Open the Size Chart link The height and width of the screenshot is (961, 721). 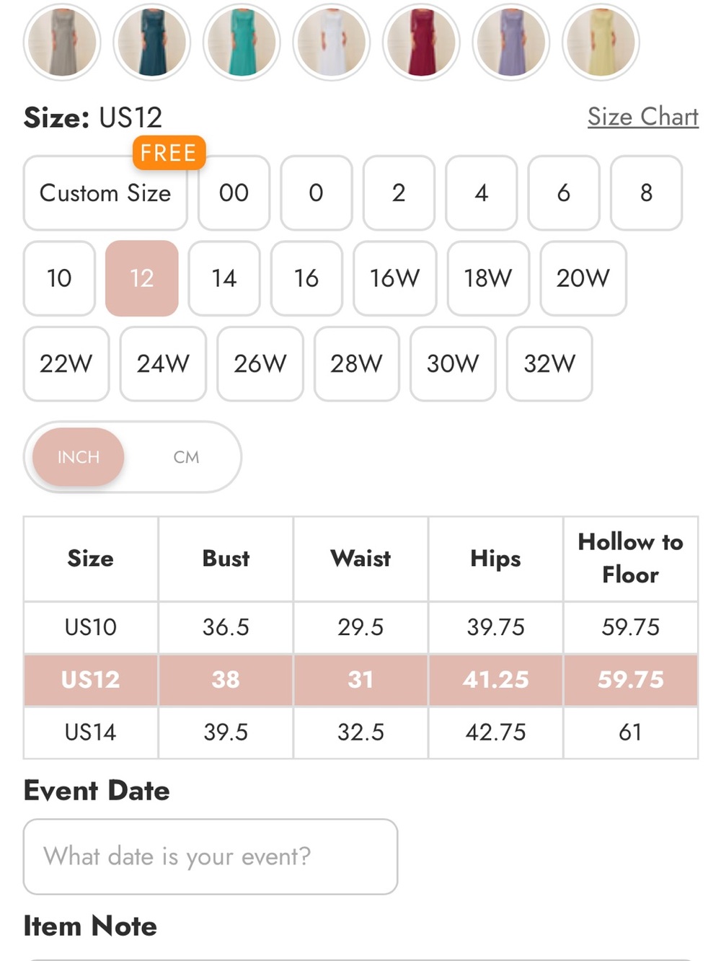tap(643, 116)
